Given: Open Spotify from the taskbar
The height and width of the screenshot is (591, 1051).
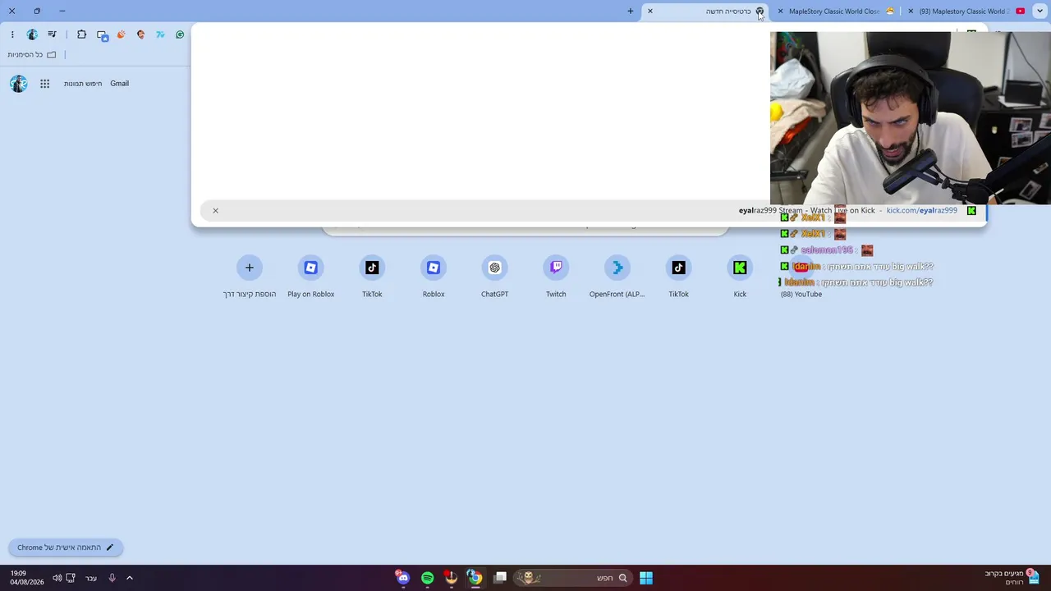Looking at the screenshot, I should [428, 578].
